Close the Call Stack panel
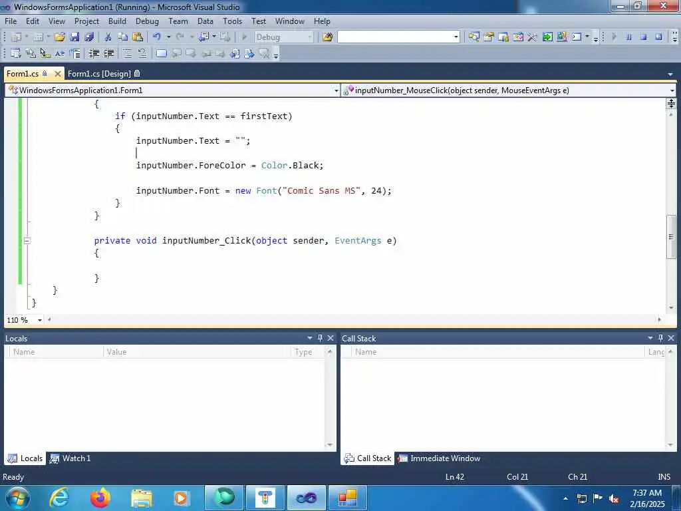 (671, 337)
